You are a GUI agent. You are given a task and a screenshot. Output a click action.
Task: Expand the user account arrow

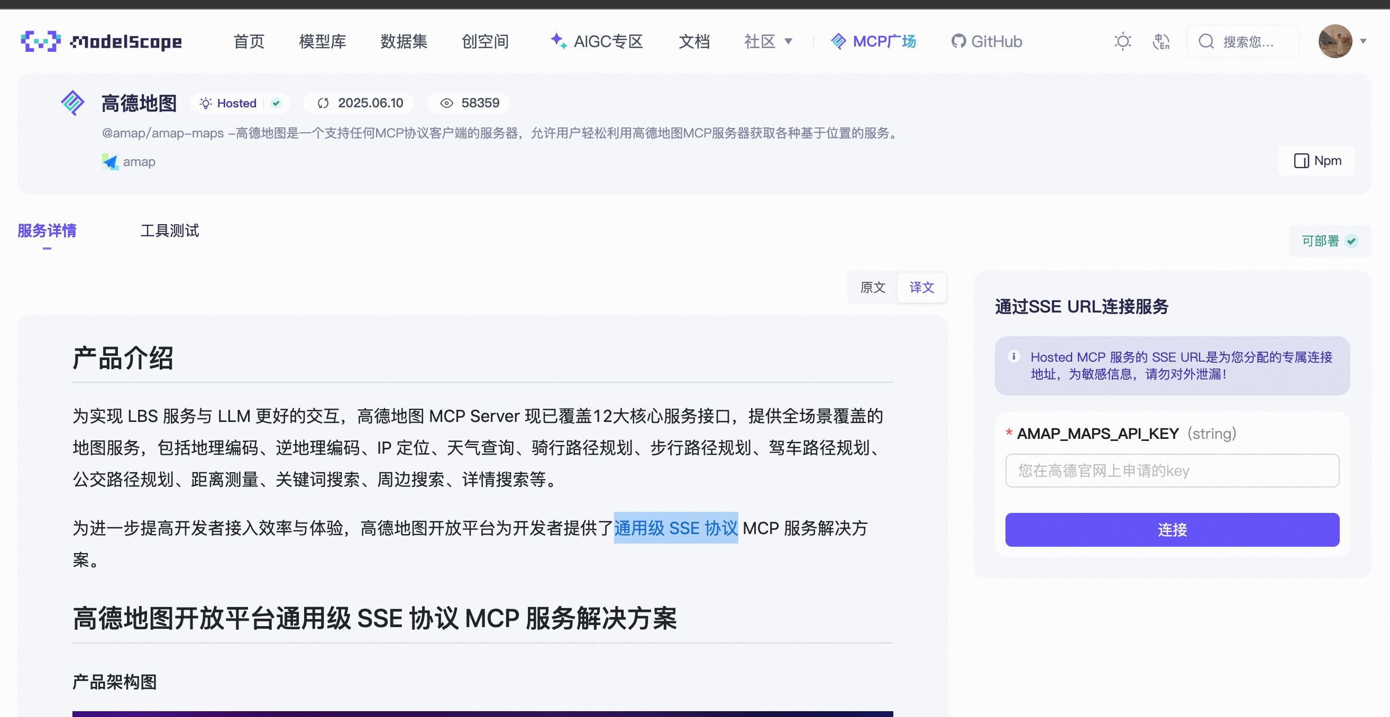pyautogui.click(x=1363, y=42)
